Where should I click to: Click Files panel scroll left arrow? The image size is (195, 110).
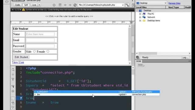pyautogui.click(x=137, y=53)
